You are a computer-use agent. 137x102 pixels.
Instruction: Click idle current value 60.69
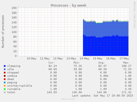pos(53,69)
